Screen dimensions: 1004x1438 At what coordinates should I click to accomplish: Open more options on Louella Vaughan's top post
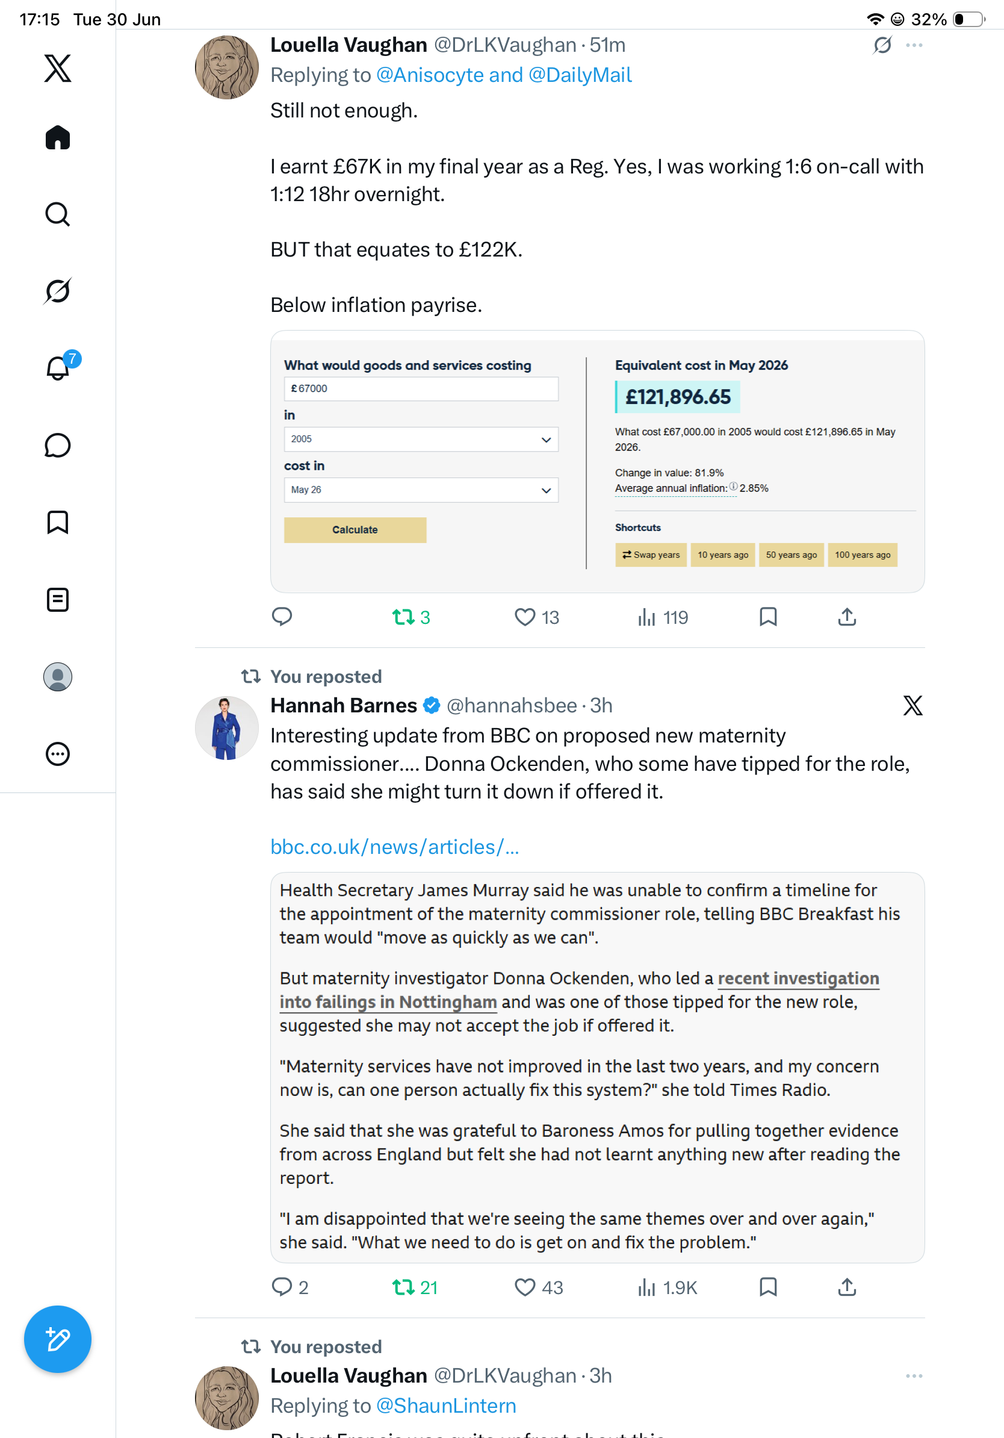[x=914, y=45]
